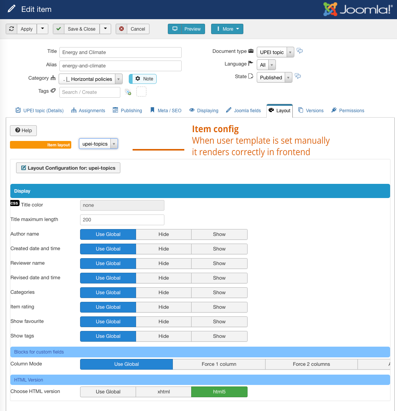This screenshot has width=397, height=411.
Task: Click the Document type briefcase icon
Action: [251, 51]
